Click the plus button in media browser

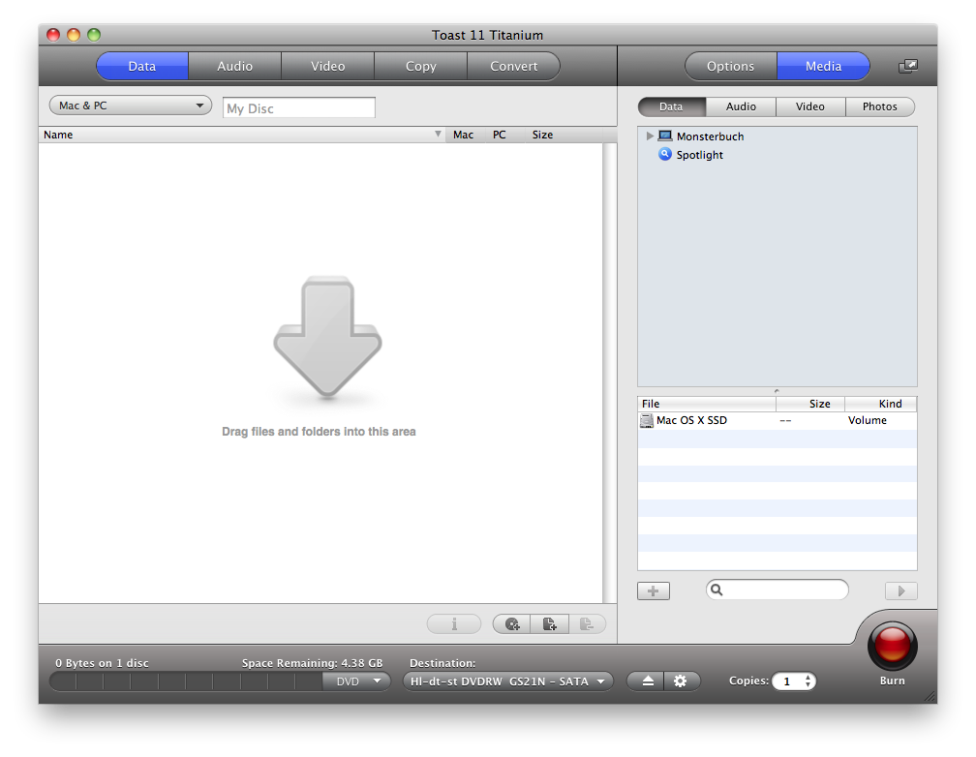(x=654, y=590)
